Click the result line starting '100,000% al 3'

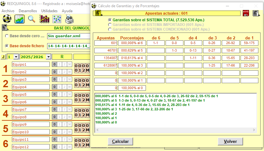pos(134,109)
